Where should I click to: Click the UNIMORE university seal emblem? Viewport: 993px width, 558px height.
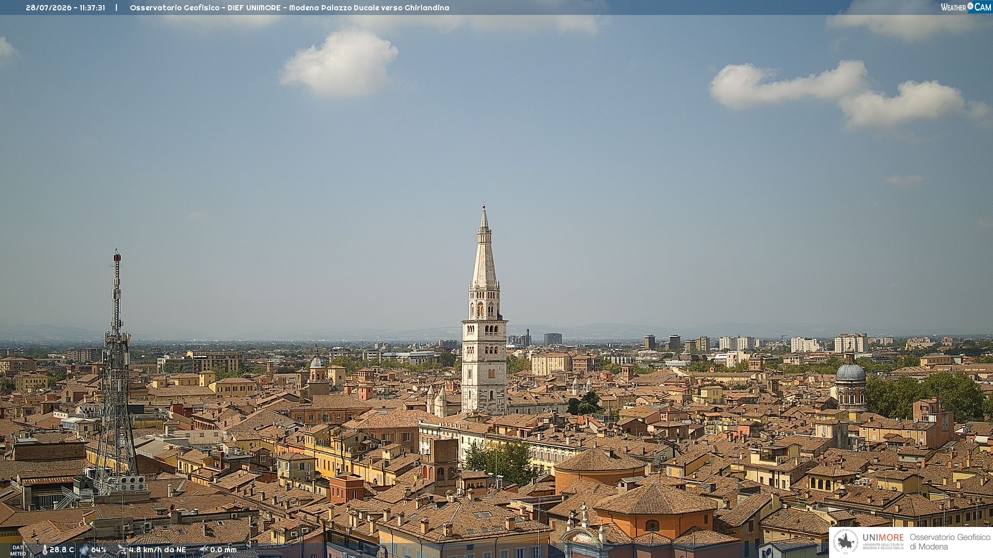click(x=846, y=541)
